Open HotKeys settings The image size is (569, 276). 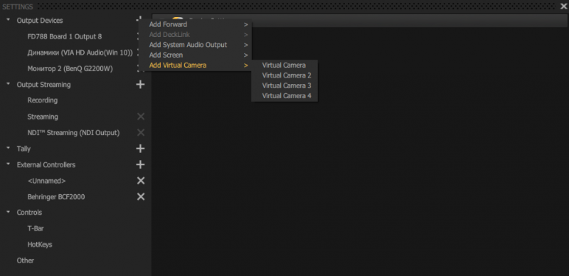pos(40,245)
